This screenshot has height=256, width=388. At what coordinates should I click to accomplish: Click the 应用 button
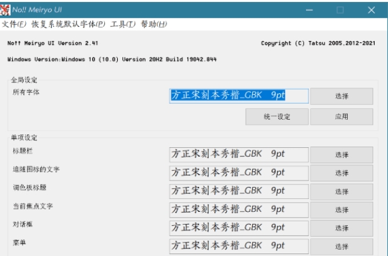[341, 116]
